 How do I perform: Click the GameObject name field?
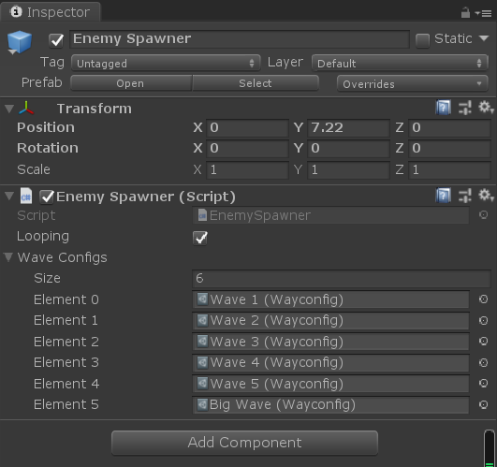[x=240, y=39]
